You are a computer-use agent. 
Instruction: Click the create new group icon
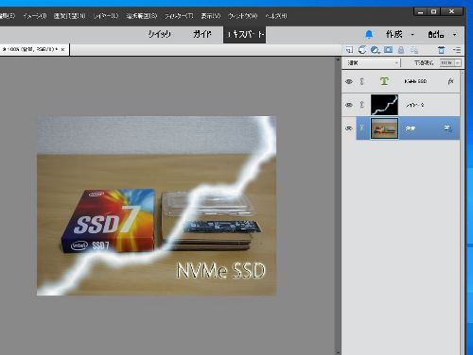[x=362, y=50]
